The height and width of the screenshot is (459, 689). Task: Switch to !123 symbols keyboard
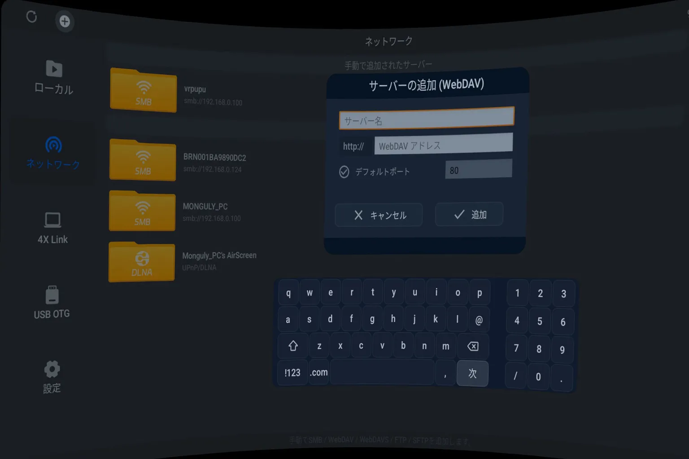[x=292, y=372]
